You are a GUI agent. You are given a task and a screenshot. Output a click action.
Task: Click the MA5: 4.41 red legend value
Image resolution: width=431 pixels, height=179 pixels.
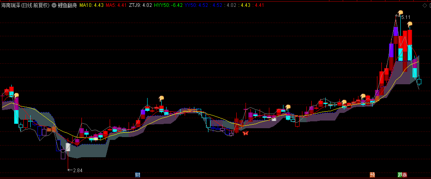116,5
